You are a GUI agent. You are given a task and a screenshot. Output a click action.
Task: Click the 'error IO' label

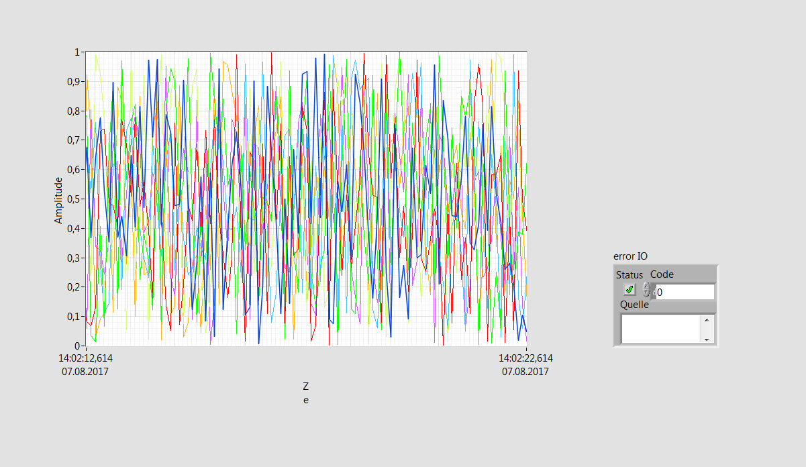tap(630, 256)
